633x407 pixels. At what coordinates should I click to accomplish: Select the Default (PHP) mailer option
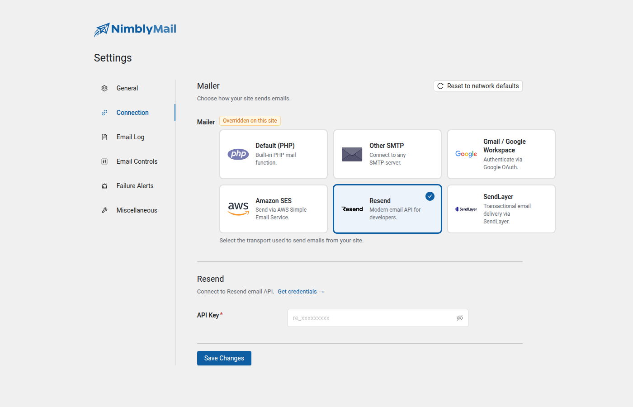click(x=274, y=154)
